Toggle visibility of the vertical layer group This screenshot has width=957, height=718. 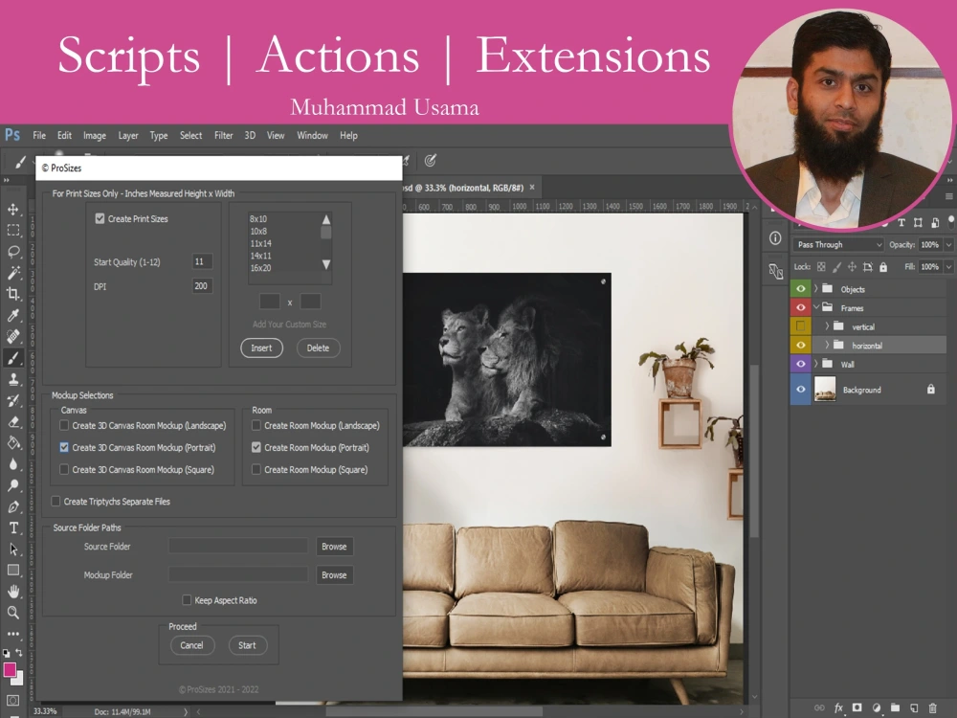tap(800, 326)
